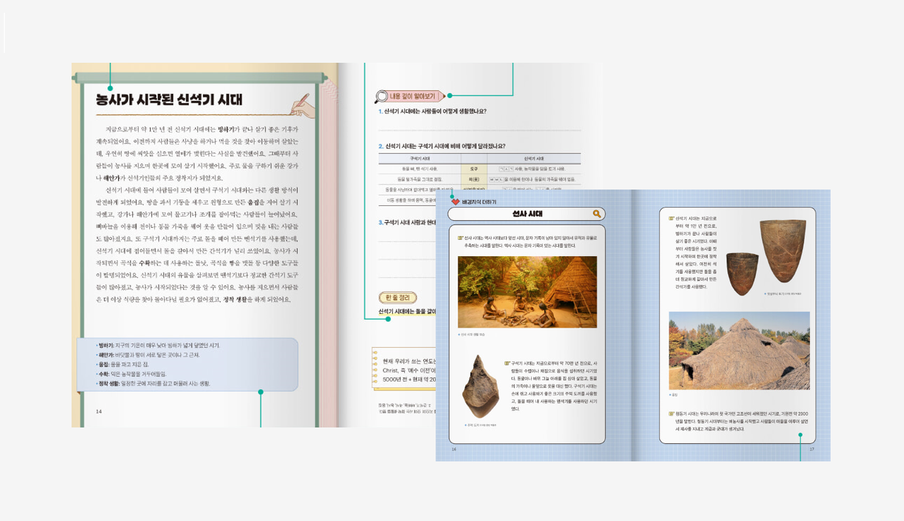Click the title 농사가 시작된 신석기 시대
This screenshot has width=904, height=521.
(169, 100)
